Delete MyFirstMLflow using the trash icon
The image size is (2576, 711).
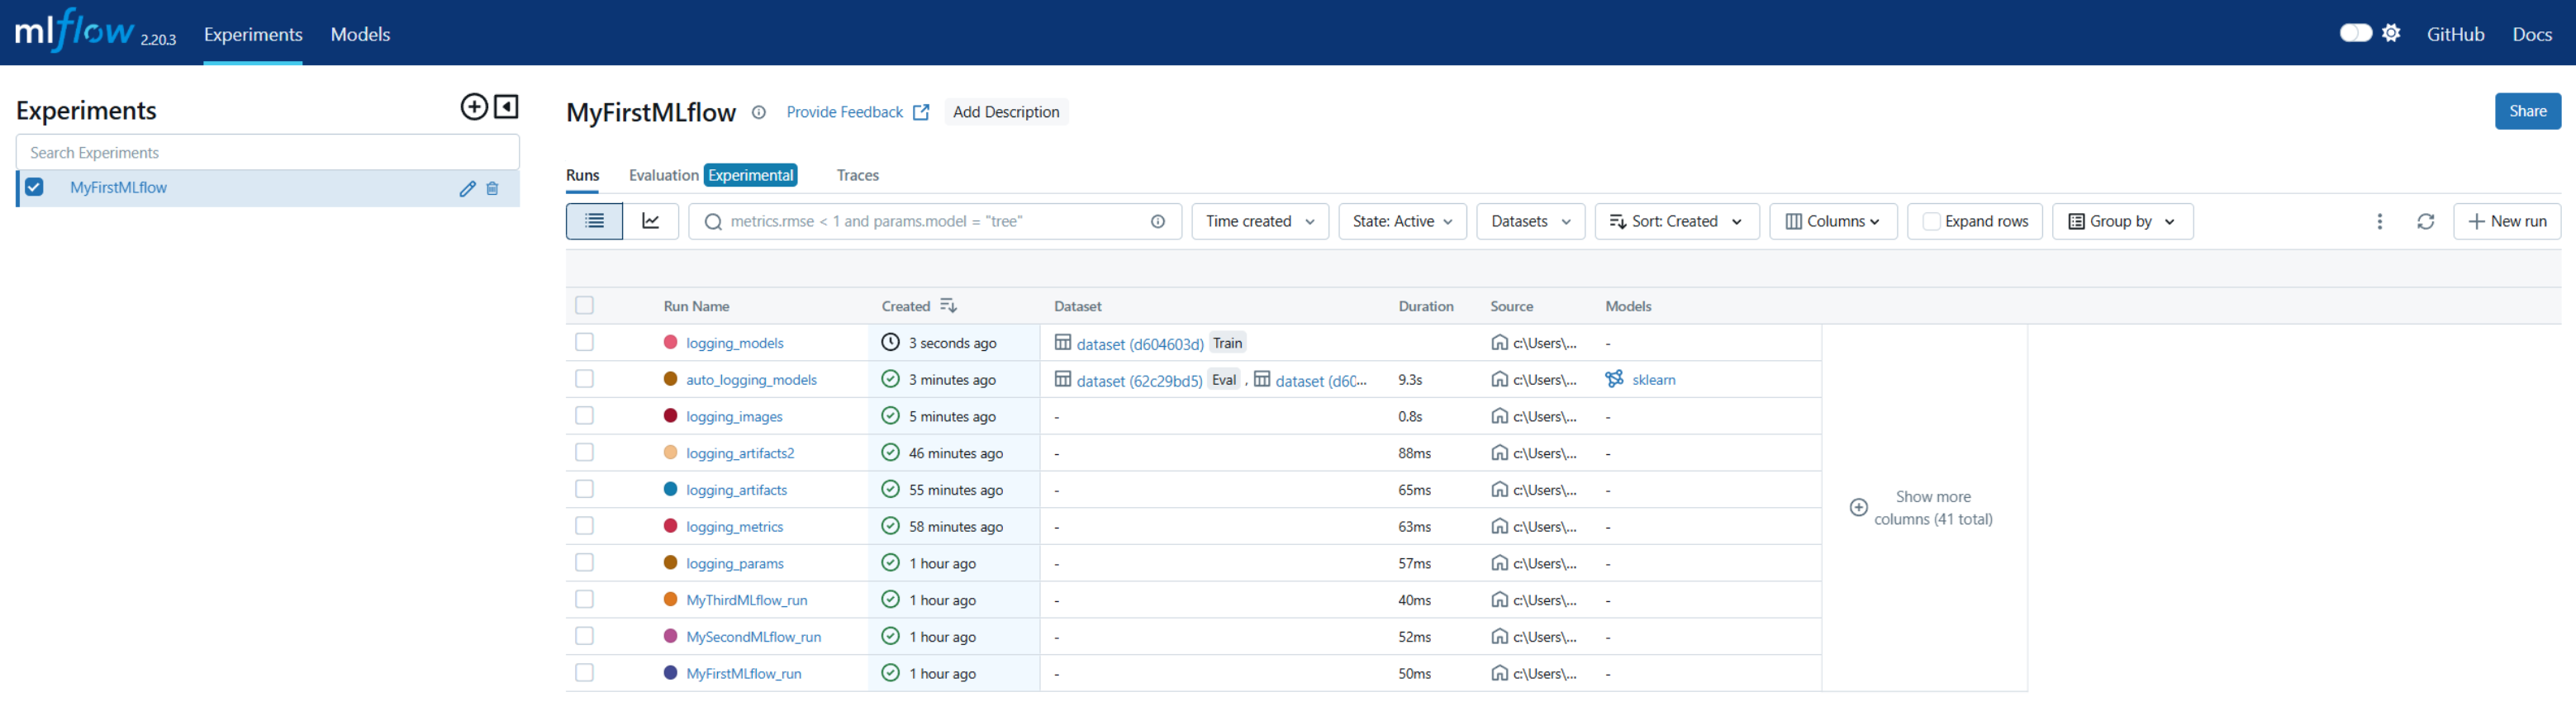(x=492, y=188)
